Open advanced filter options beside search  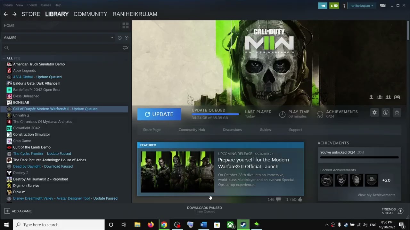126,48
